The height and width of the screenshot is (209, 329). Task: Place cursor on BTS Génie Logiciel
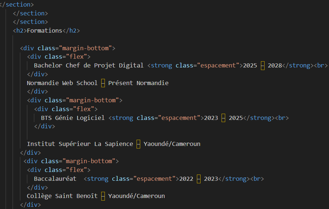tap(72, 118)
